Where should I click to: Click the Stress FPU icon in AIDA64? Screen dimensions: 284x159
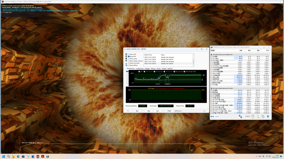pyautogui.click(x=126, y=56)
